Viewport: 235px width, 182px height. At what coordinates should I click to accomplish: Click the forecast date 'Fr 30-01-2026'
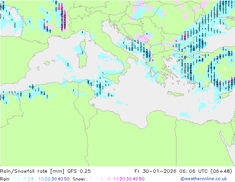point(155,171)
